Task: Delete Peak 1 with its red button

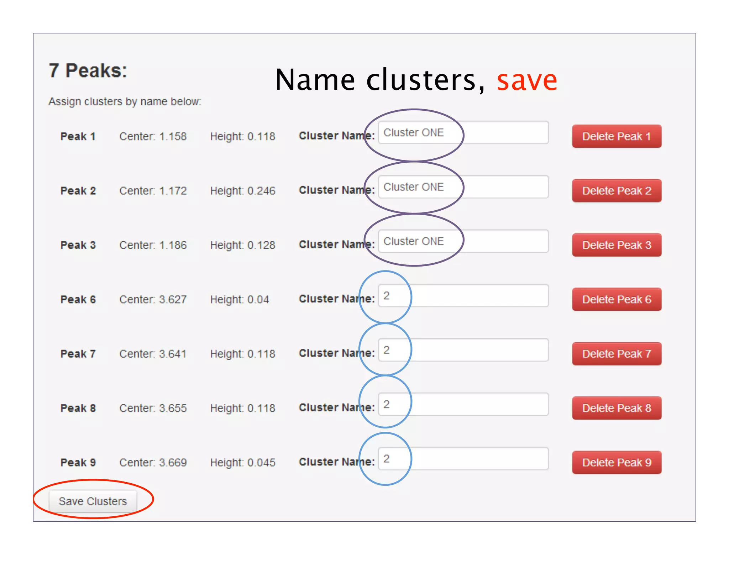Action: click(x=617, y=136)
